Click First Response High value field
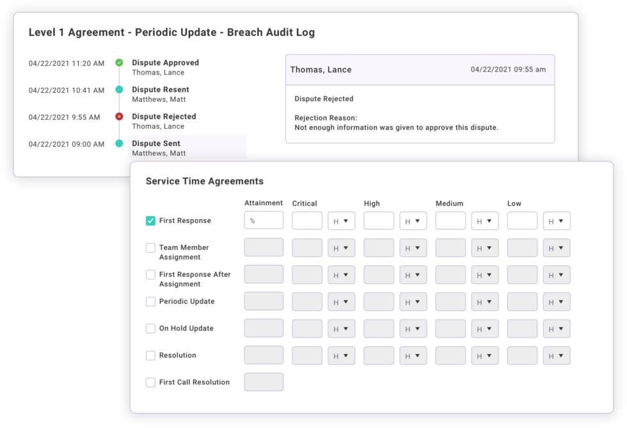The image size is (627, 428). click(x=379, y=220)
